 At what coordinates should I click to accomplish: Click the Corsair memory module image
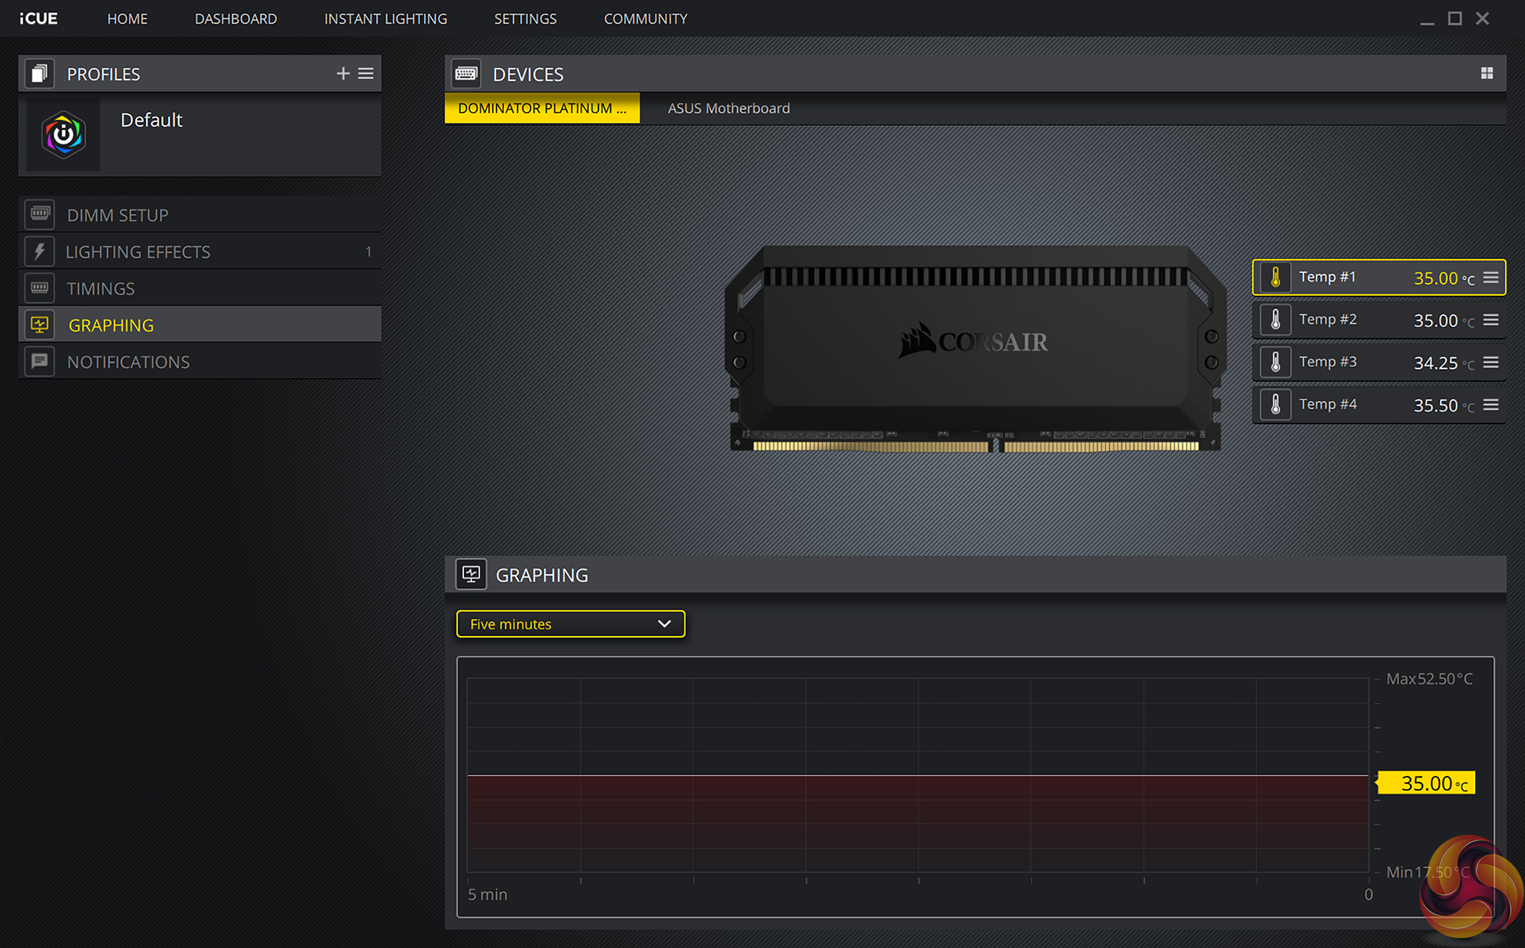(x=974, y=349)
